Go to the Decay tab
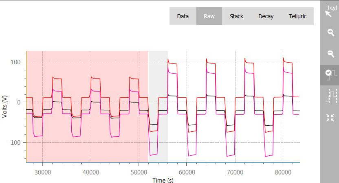 click(266, 17)
